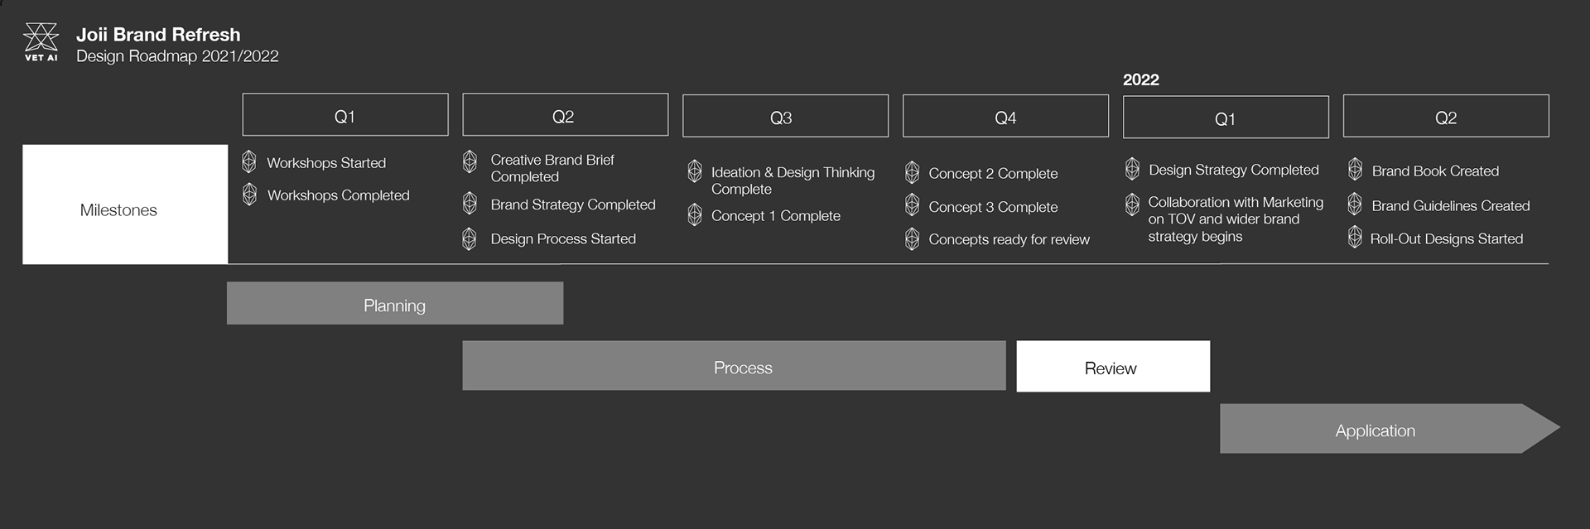This screenshot has height=529, width=1590.
Task: Click the icon beside Concept 1 Complete
Action: (x=695, y=215)
